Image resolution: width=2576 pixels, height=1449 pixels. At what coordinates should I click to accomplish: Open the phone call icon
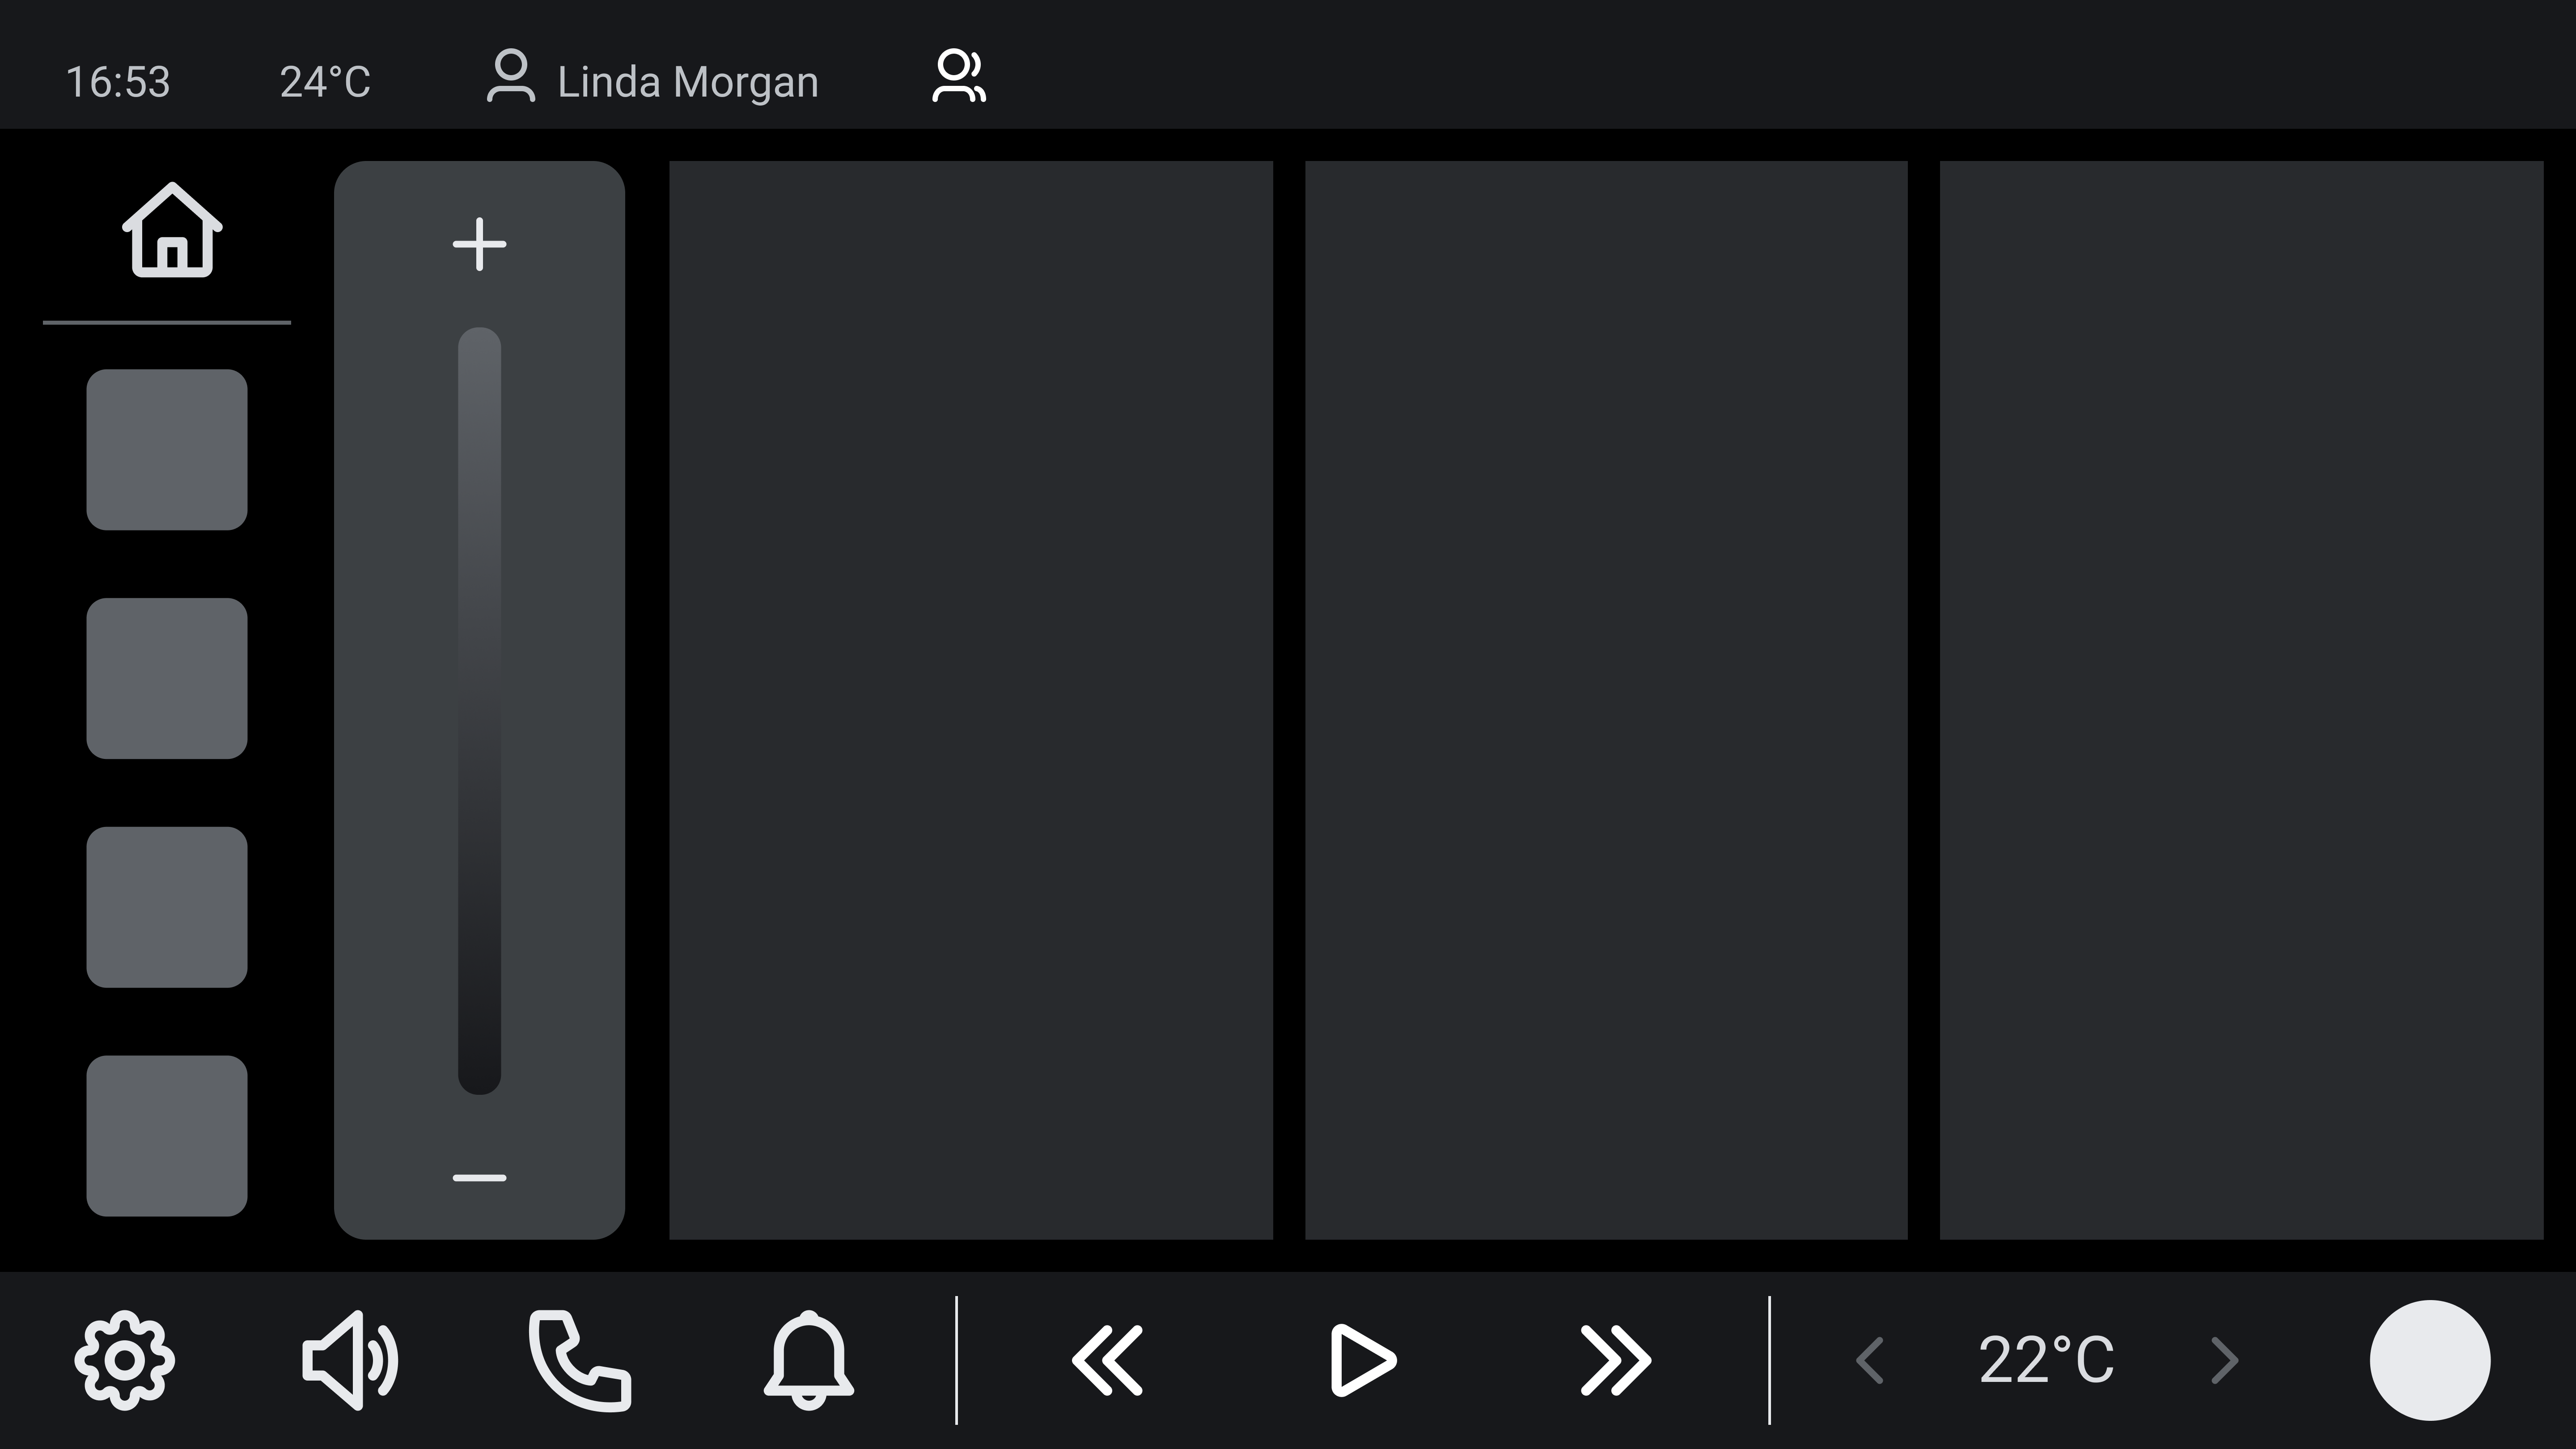coord(580,1360)
